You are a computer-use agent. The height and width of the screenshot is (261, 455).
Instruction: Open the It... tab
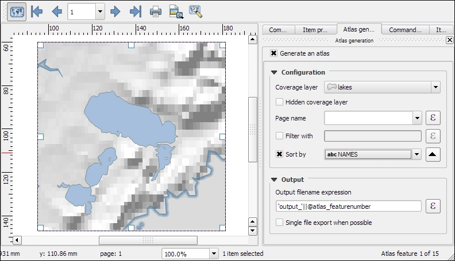click(x=441, y=30)
